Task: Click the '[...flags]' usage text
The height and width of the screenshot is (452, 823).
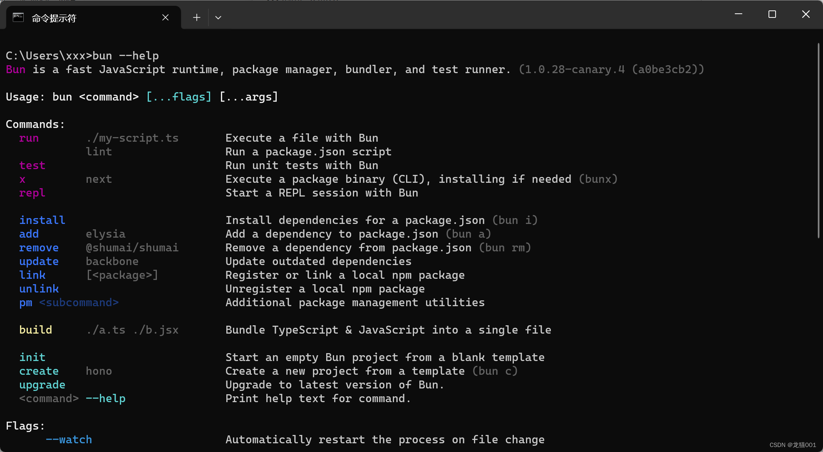Action: (x=179, y=97)
